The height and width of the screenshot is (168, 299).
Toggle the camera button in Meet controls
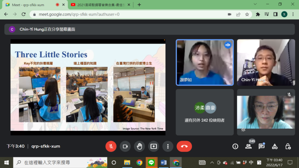[125, 146]
